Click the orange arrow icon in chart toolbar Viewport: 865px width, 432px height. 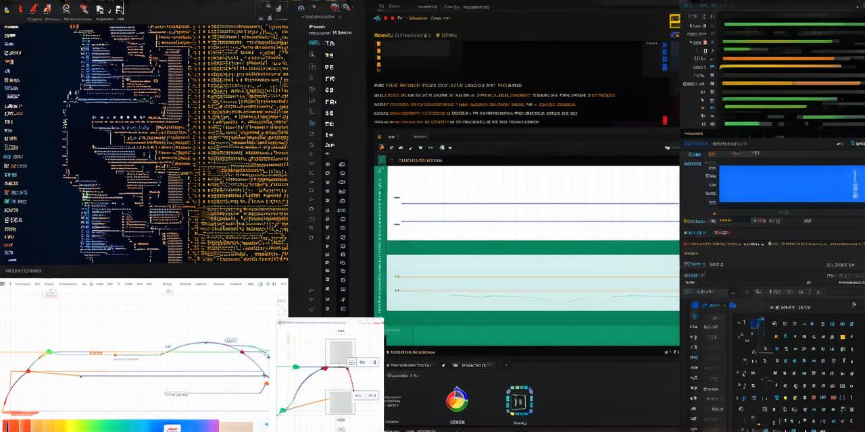(x=381, y=147)
